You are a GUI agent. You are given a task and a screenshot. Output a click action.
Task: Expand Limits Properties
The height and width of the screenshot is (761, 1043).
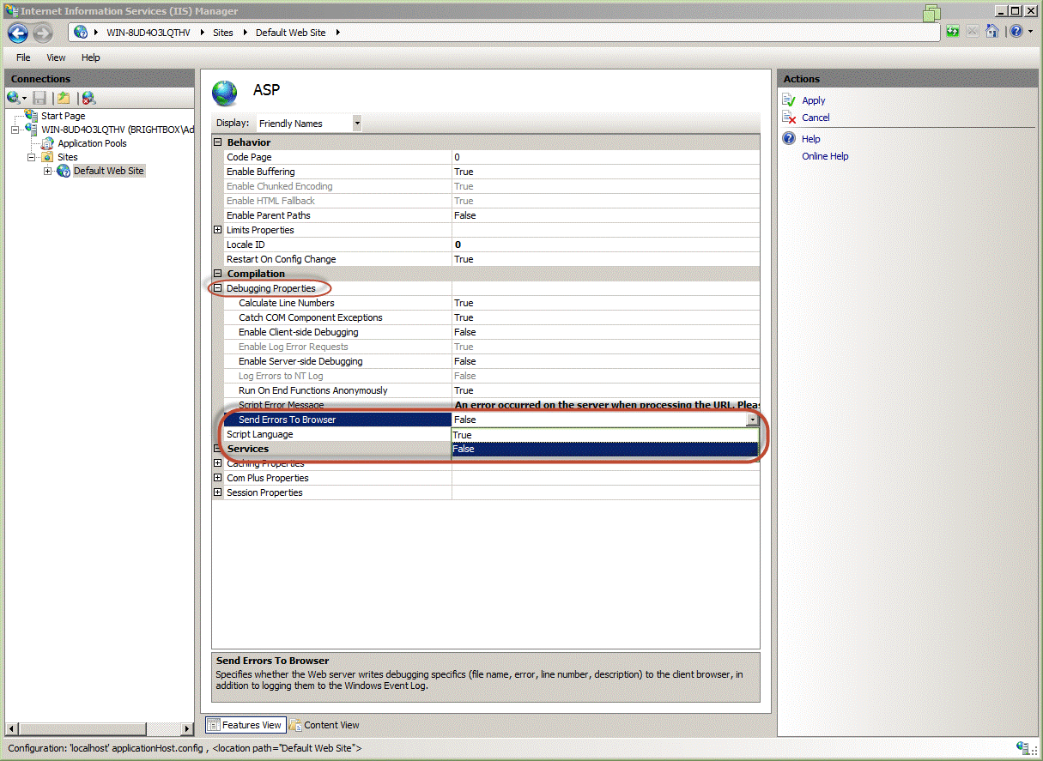[218, 230]
